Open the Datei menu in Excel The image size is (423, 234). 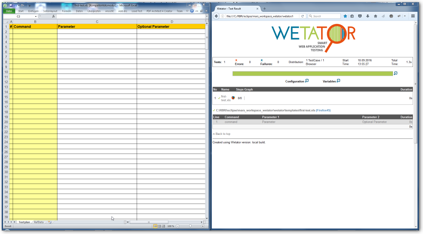click(x=9, y=11)
